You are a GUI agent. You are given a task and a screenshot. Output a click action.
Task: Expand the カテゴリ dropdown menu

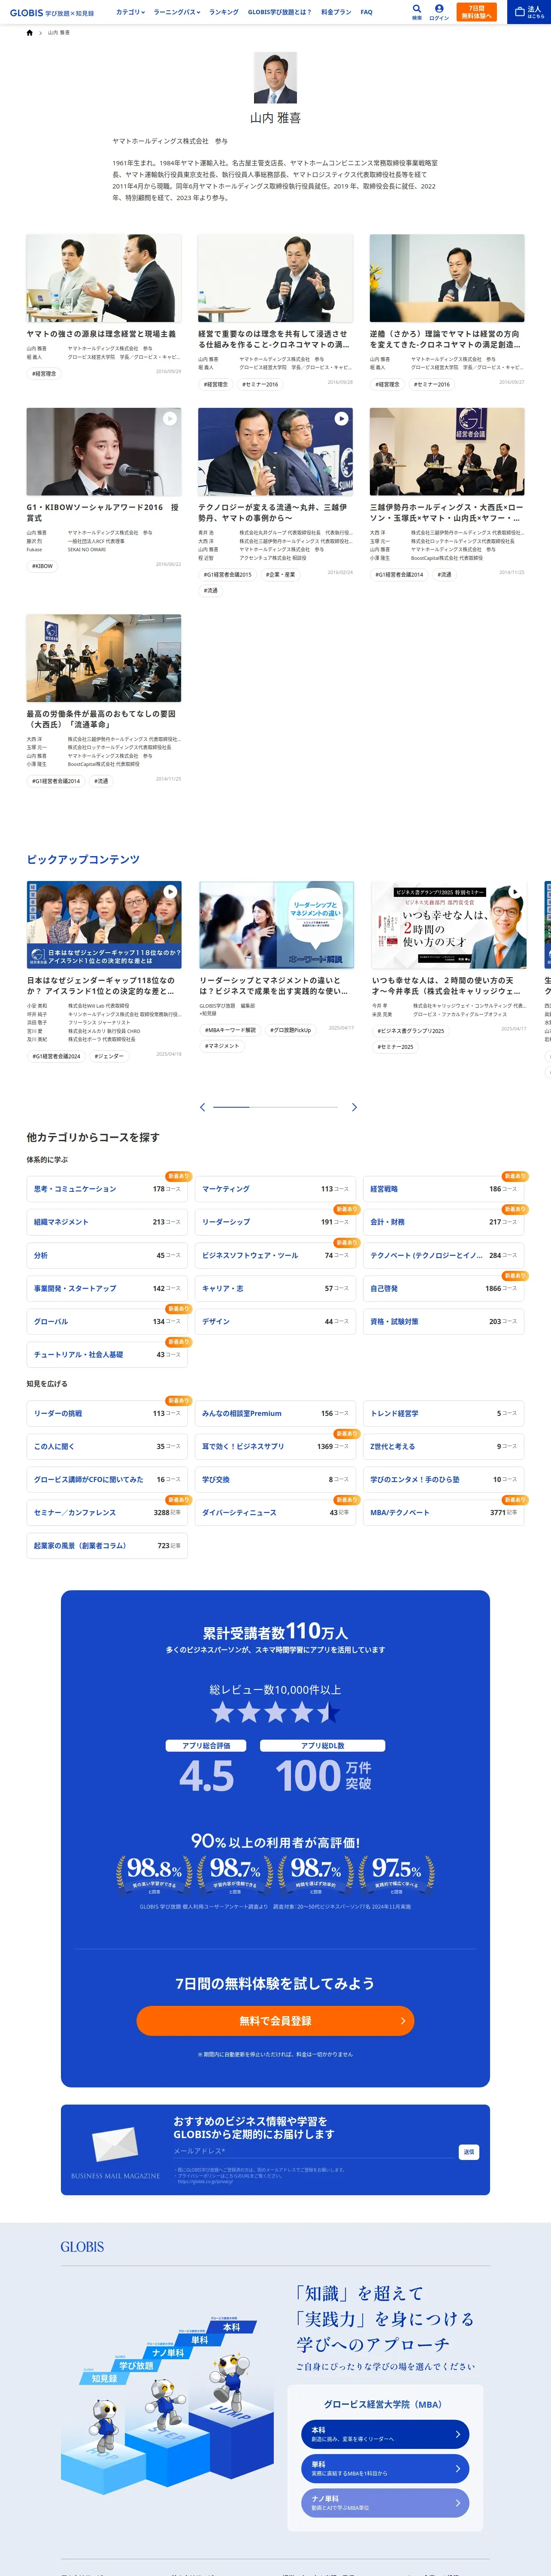tap(130, 12)
